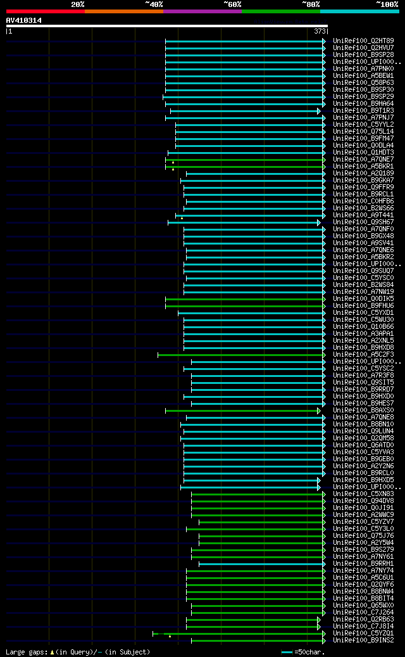Select the label UniRef100_A3APA1
The image size is (405, 657).
363,334
